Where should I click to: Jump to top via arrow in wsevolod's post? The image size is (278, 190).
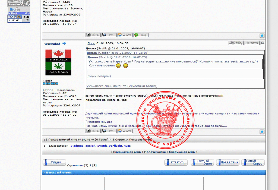pyautogui.click(x=262, y=132)
